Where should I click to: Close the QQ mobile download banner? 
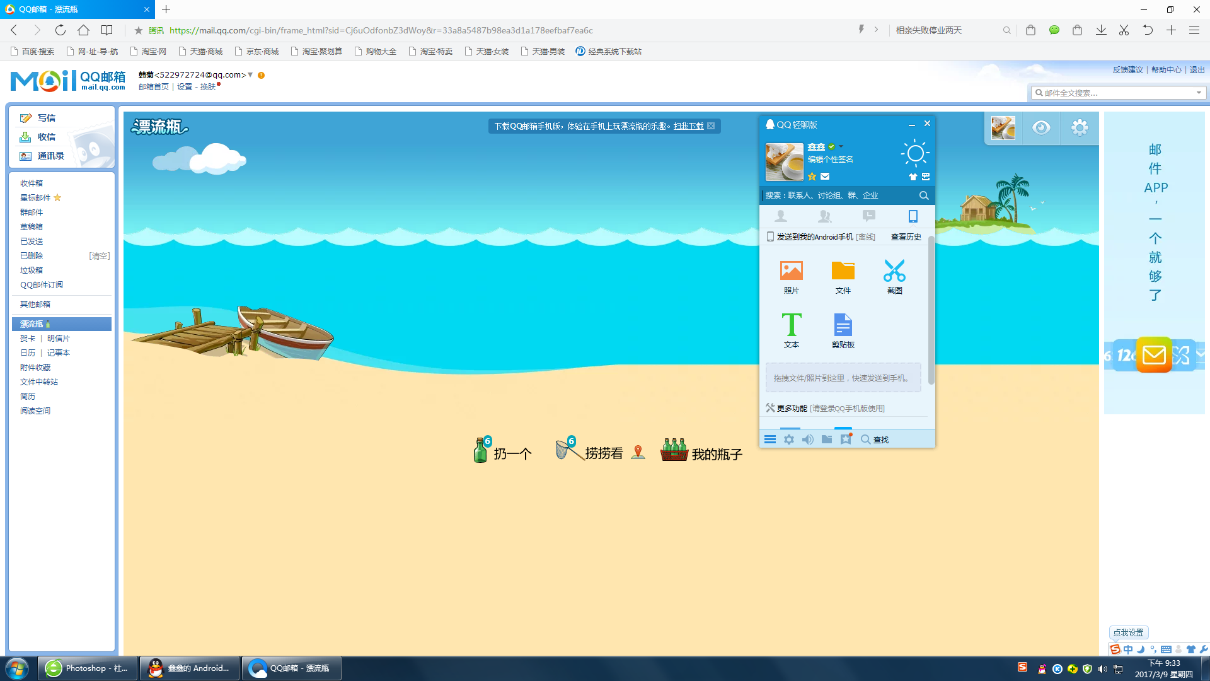pyautogui.click(x=711, y=126)
